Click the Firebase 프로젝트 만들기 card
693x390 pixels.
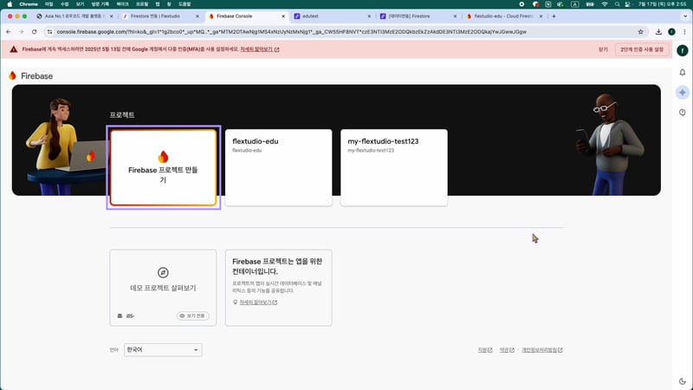[163, 168]
